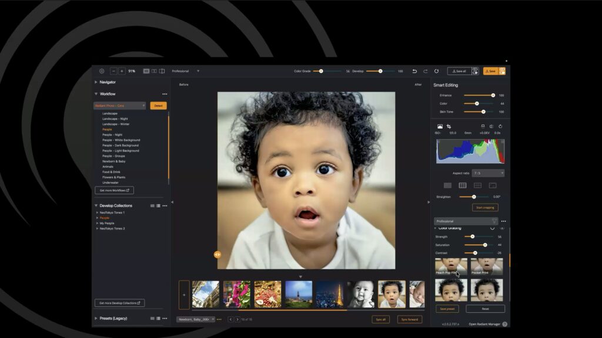Image resolution: width=602 pixels, height=338 pixels.
Task: Click the undo arrow icon
Action: point(414,71)
